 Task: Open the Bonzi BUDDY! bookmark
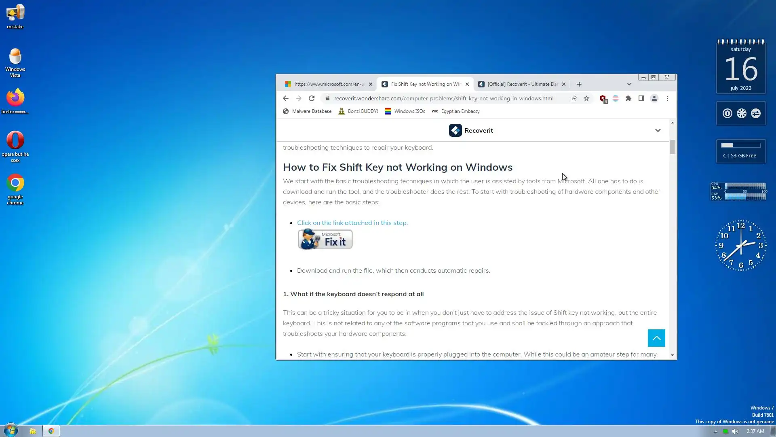pyautogui.click(x=358, y=111)
